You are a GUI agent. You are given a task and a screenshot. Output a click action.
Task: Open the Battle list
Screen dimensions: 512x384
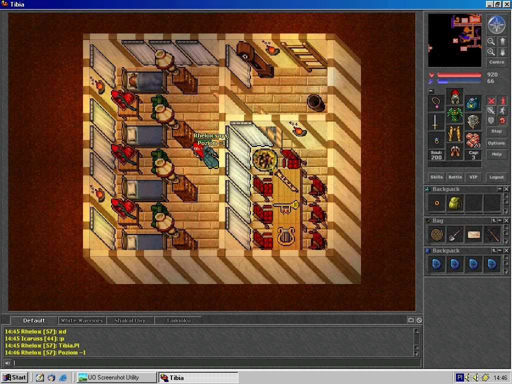pyautogui.click(x=455, y=177)
